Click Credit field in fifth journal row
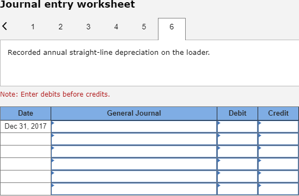 (x=278, y=176)
